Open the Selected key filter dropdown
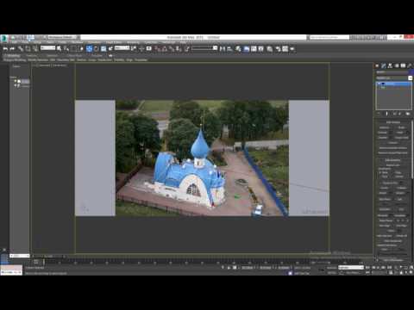The image size is (414, 310). point(351,268)
